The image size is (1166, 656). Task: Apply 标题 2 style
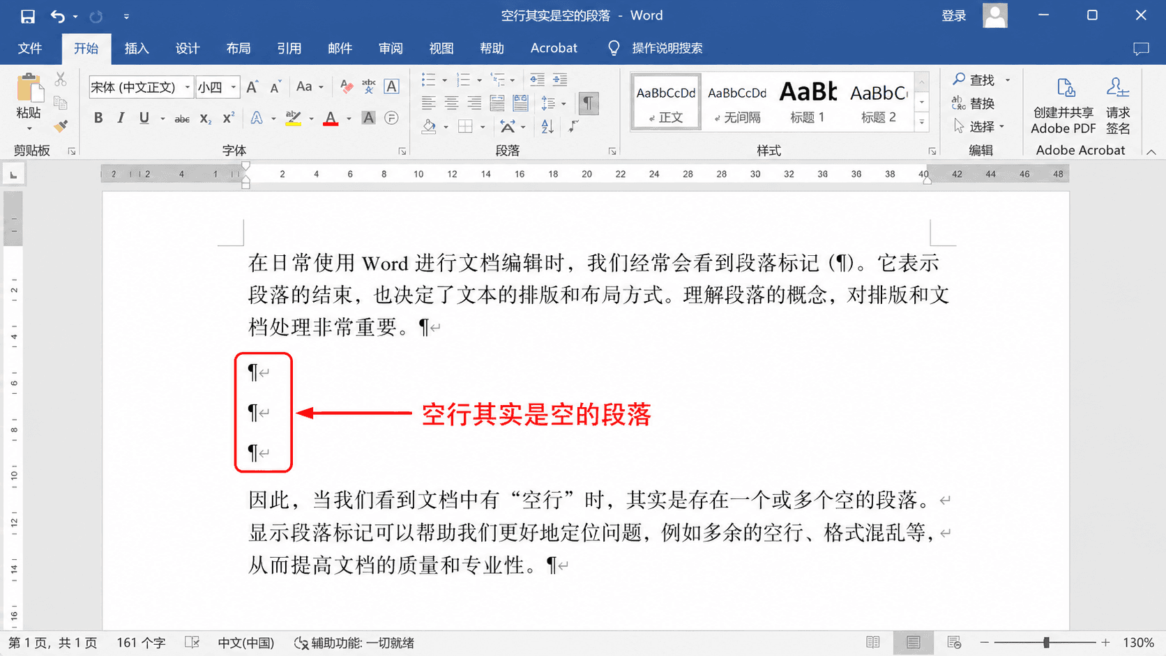coord(879,102)
